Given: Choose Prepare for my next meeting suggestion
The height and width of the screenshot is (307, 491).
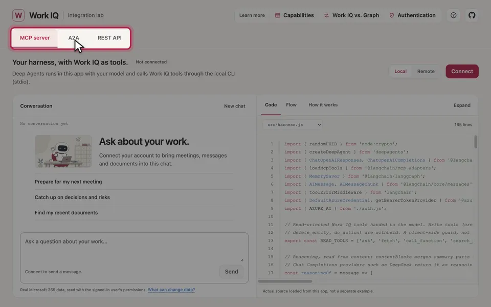Looking at the screenshot, I should click(134, 182).
